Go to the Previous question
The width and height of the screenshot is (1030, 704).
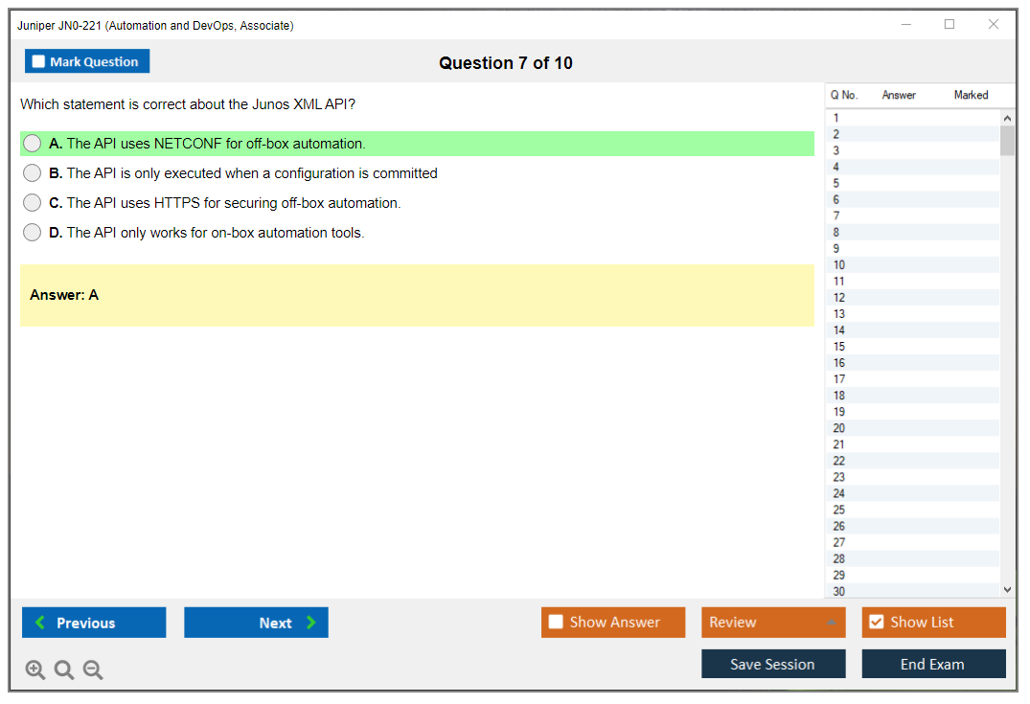94,623
